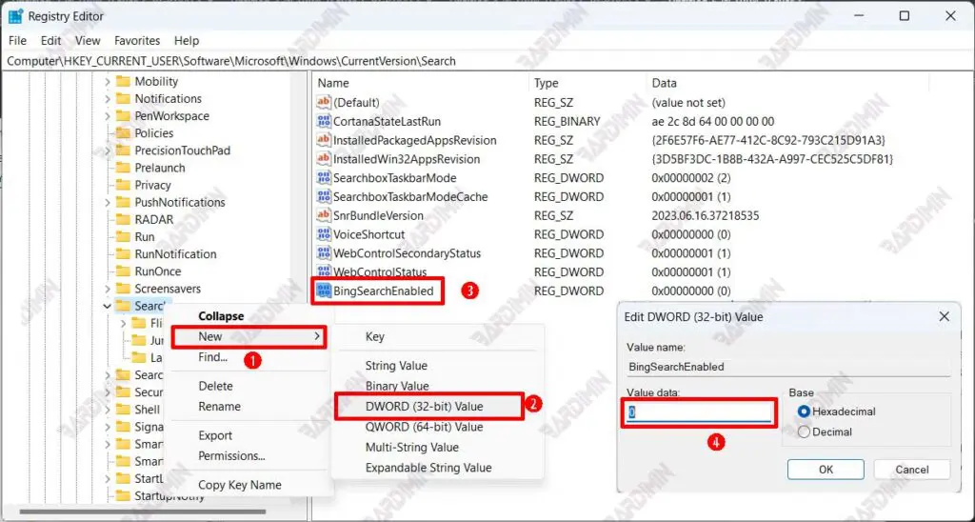Click the WebControlSecondaryStatus DWORD icon
This screenshot has height=522, width=975.
coord(324,253)
